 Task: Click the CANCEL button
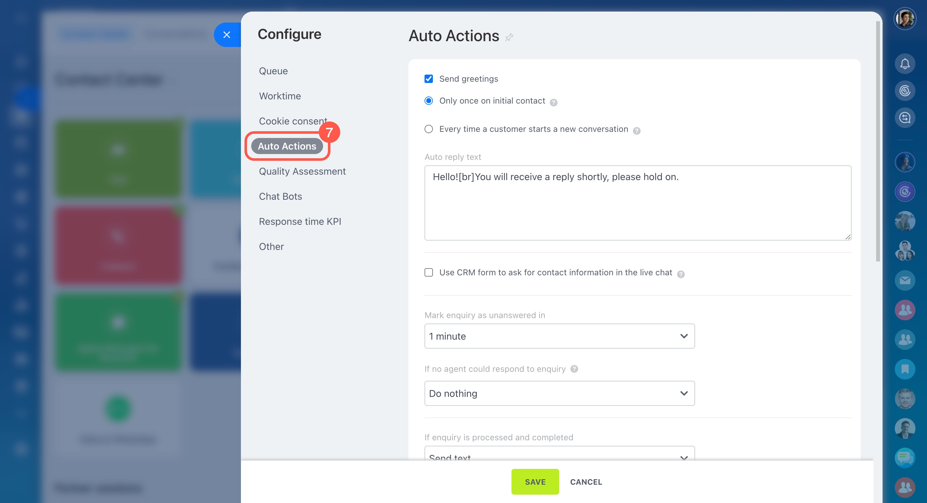[586, 482]
